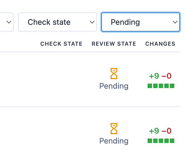
Task: Sort by the REVIEW STATE column header
Action: [x=114, y=44]
